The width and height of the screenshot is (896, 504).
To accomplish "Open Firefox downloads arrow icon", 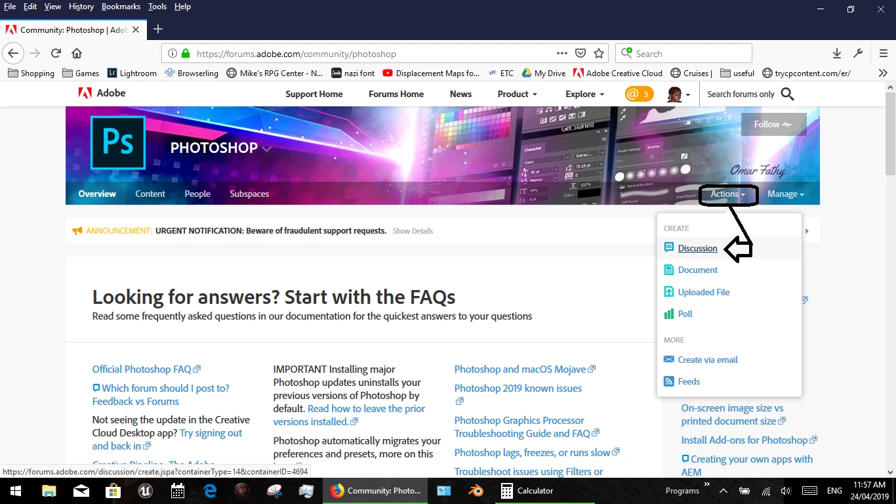I will pos(837,53).
